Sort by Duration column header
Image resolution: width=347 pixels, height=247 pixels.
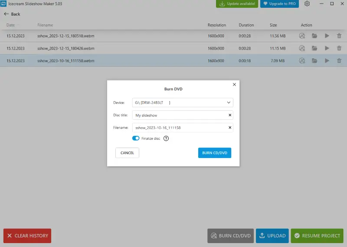point(246,25)
